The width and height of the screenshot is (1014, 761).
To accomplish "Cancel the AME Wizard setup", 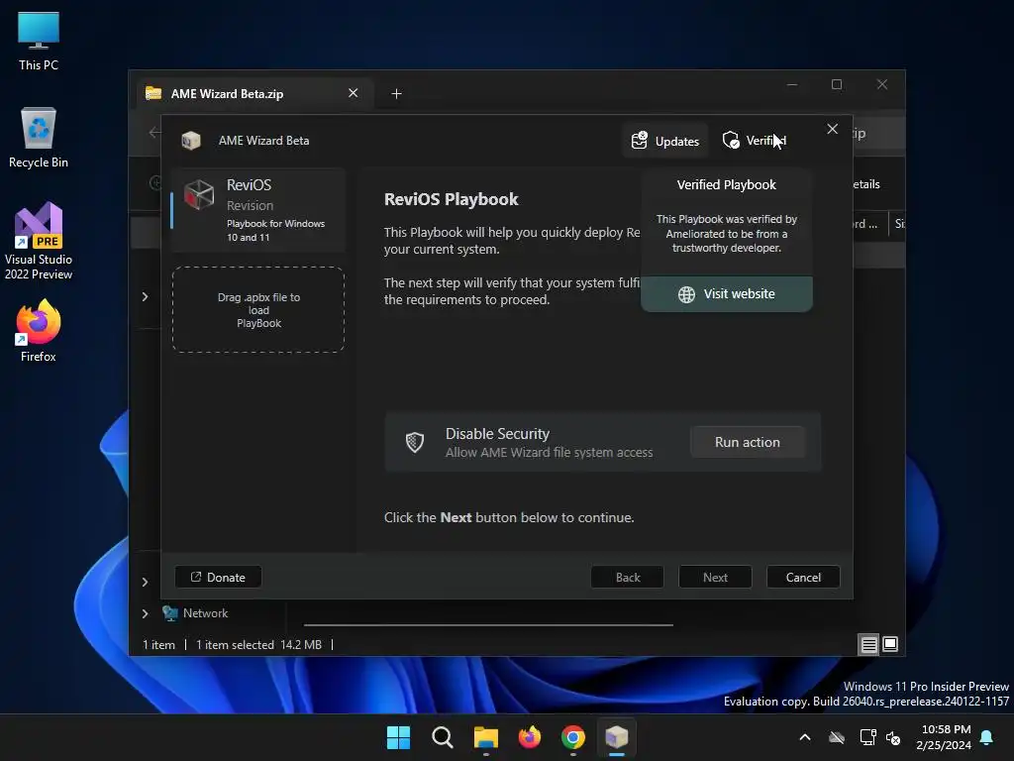I will pyautogui.click(x=803, y=577).
